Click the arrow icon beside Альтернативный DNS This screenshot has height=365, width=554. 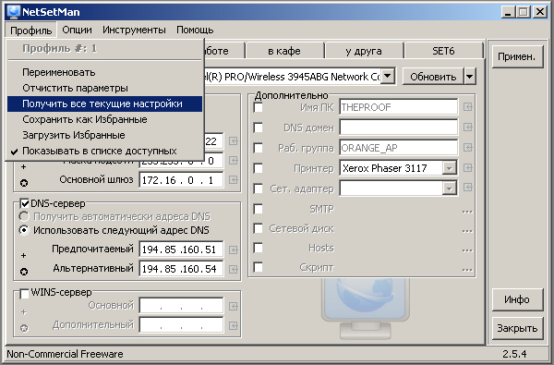point(234,270)
